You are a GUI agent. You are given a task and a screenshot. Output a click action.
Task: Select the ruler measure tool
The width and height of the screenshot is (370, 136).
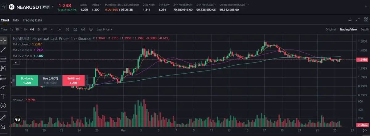tap(3, 118)
